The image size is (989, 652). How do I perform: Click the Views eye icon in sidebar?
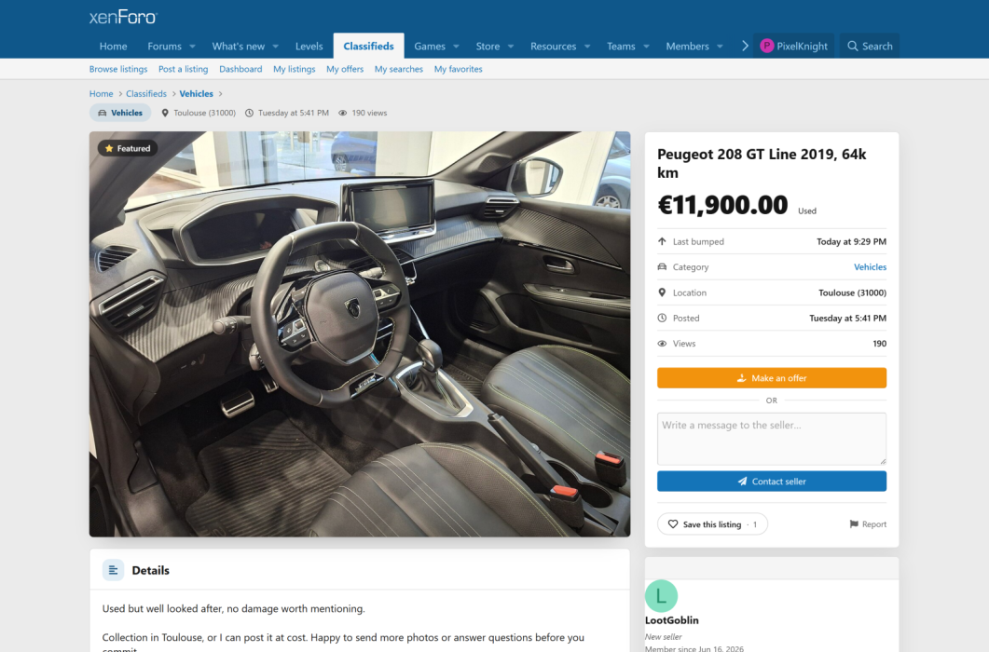(x=662, y=344)
